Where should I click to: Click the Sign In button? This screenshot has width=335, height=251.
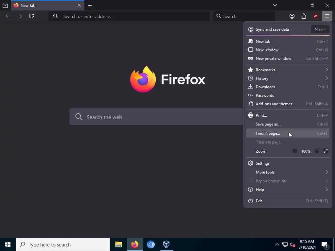coord(320,29)
